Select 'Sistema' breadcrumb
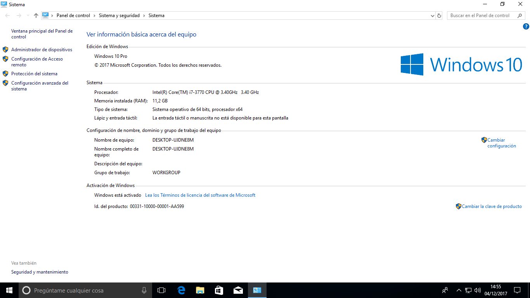The image size is (530, 298). pyautogui.click(x=156, y=16)
